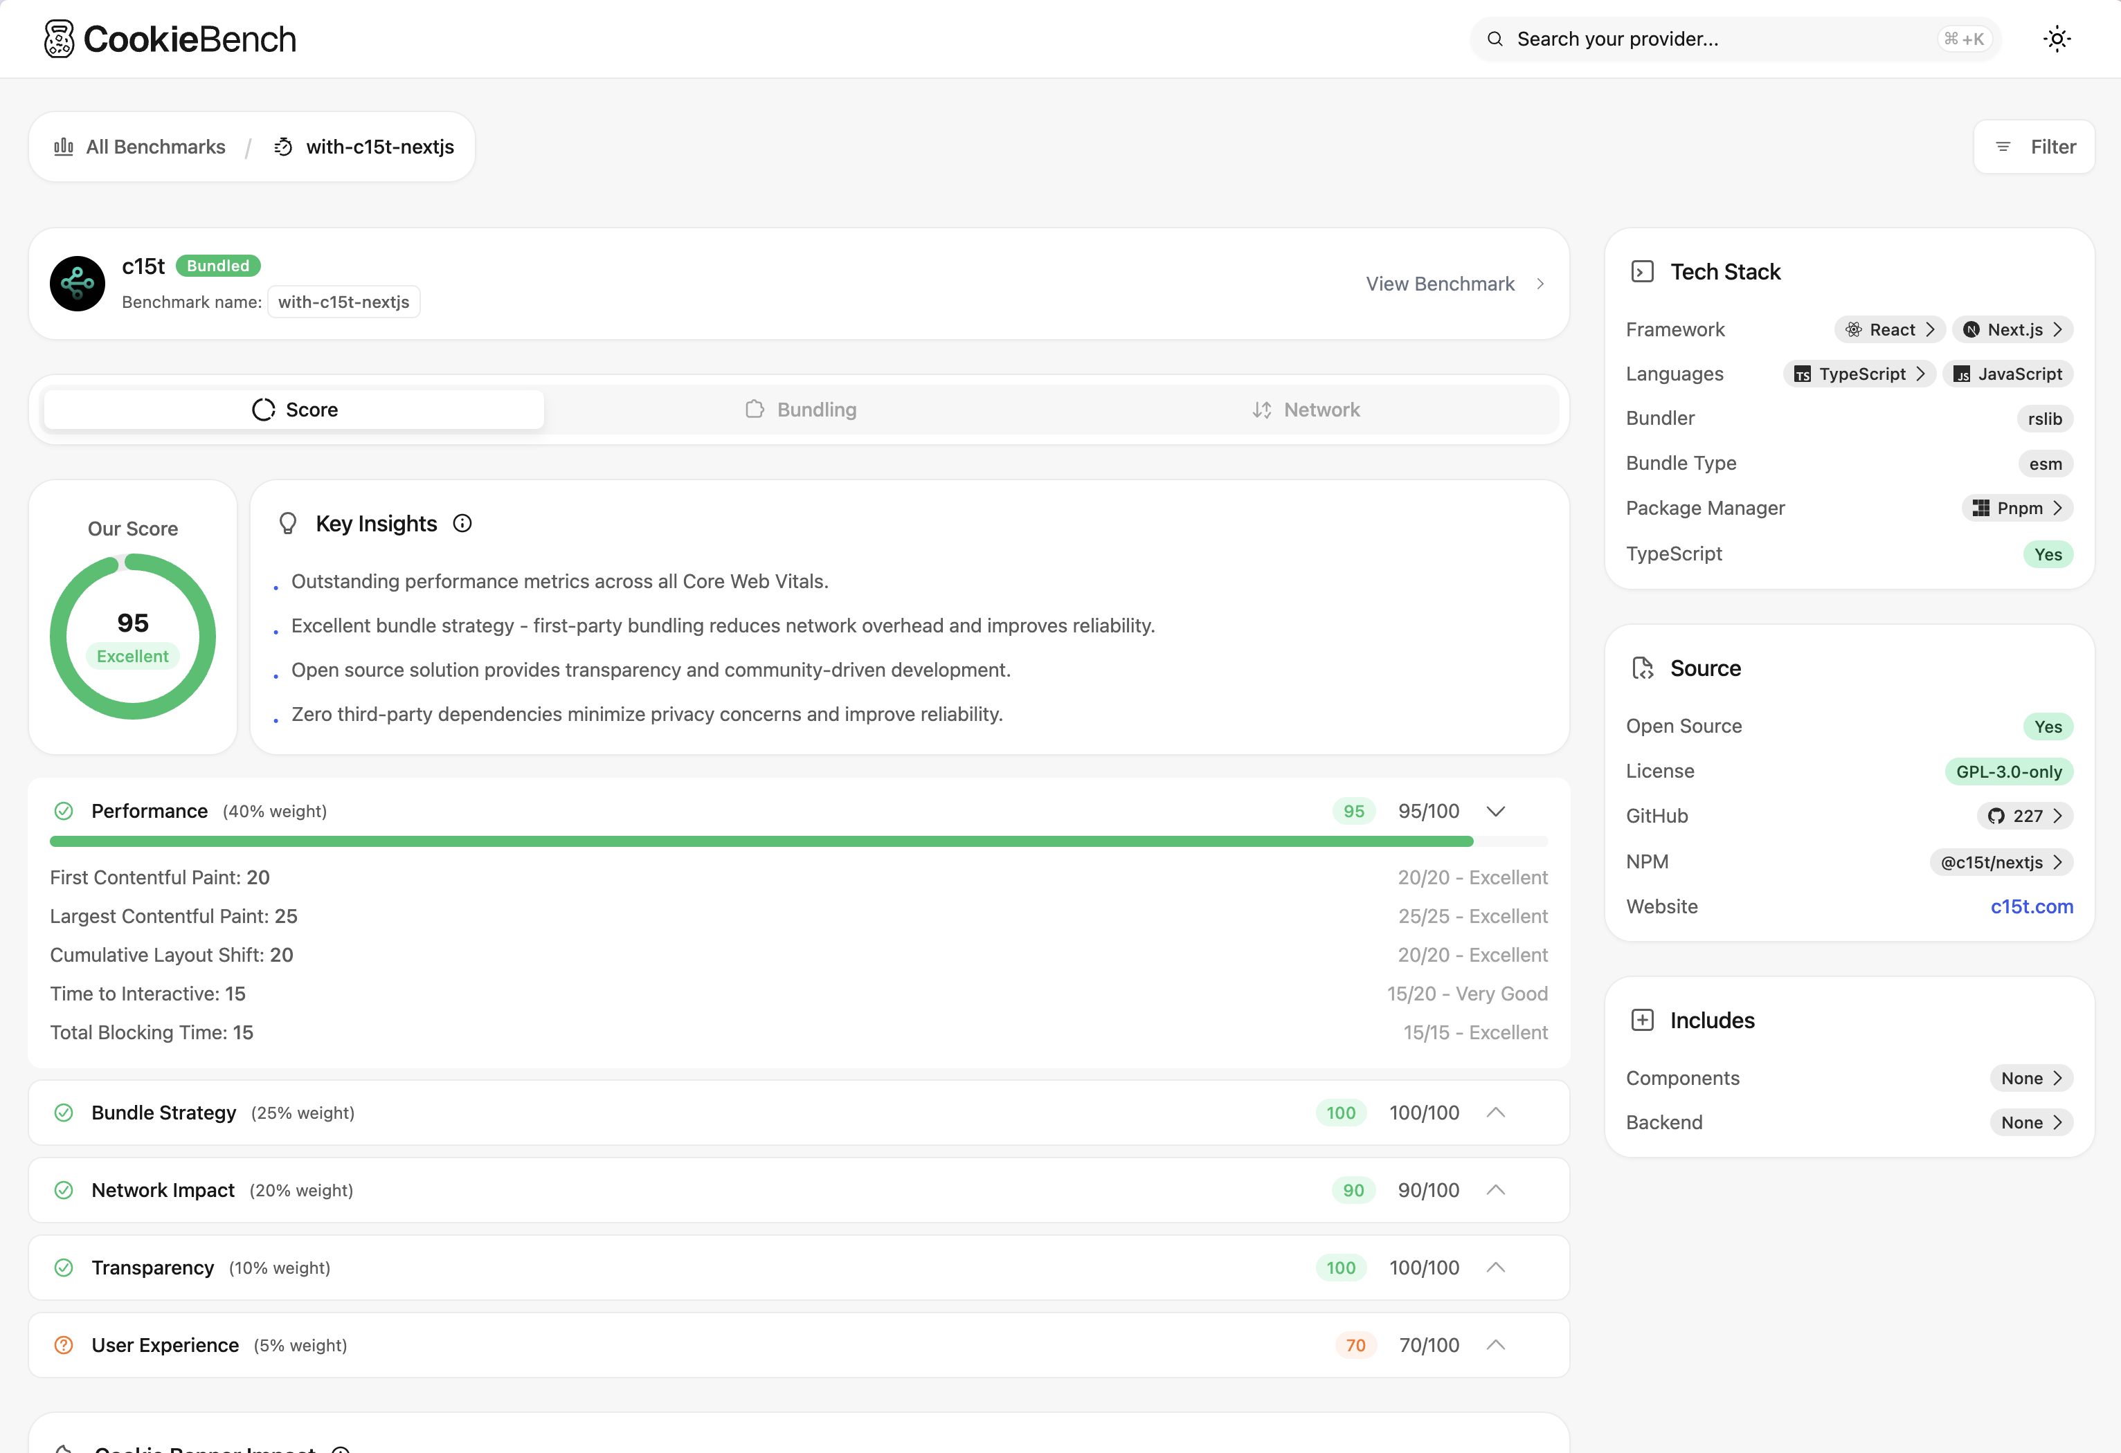
Task: Click the c15t provider avatar
Action: [78, 284]
